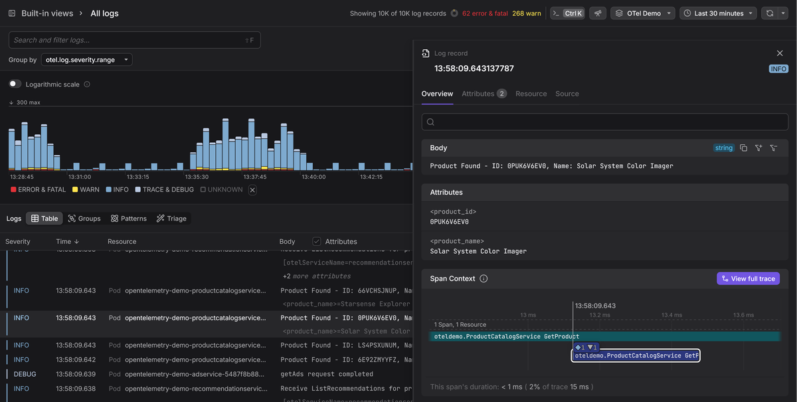This screenshot has height=402, width=797.
Task: Switch to the Patterns logs view
Action: (128, 219)
